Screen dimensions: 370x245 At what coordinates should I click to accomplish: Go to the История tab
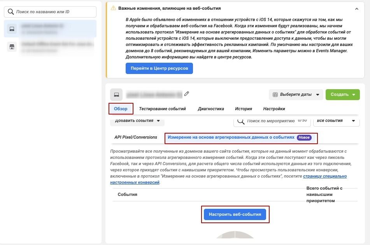[x=244, y=109]
